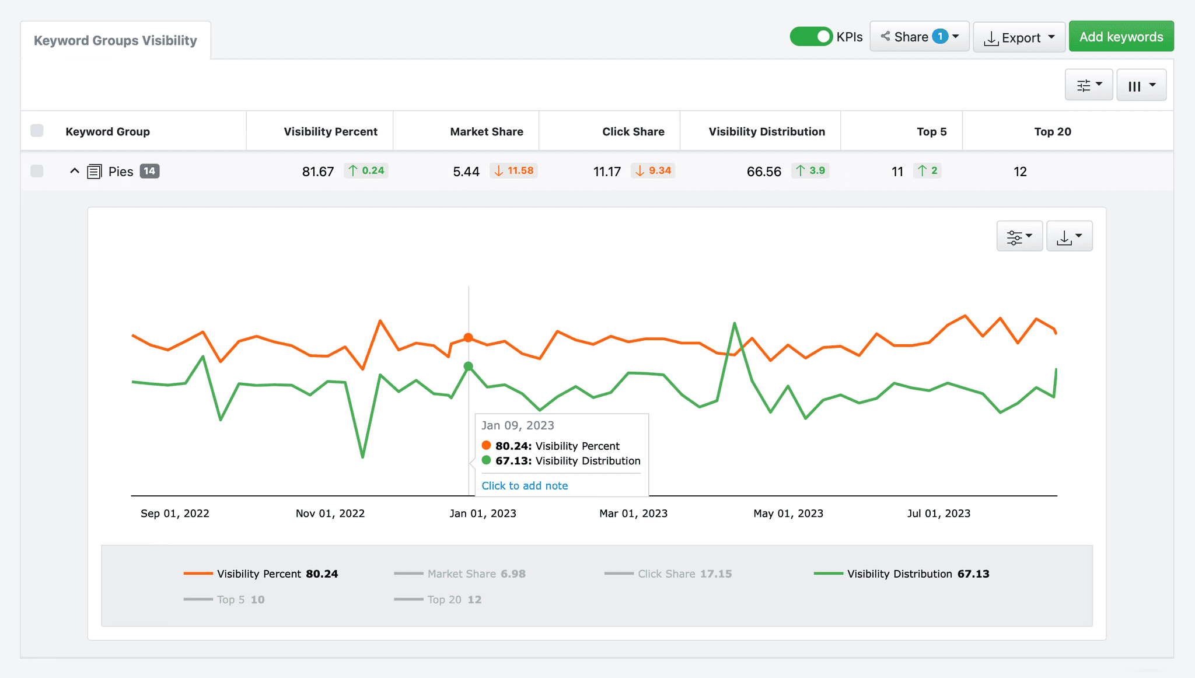This screenshot has height=678, width=1195.
Task: Click the chart download icon above the graph
Action: click(1065, 236)
